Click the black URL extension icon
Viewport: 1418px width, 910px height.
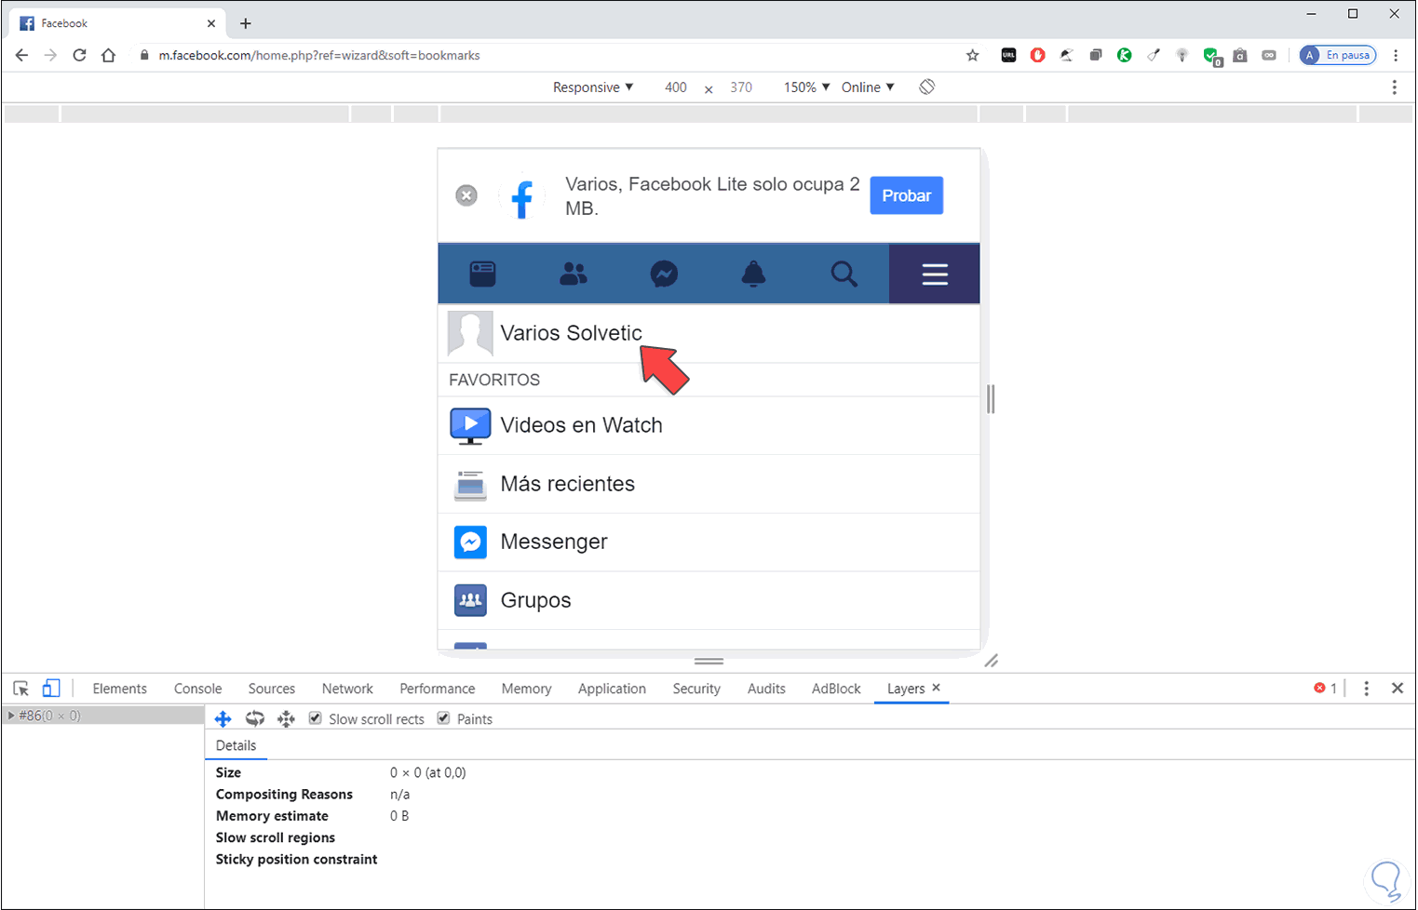pos(1008,55)
